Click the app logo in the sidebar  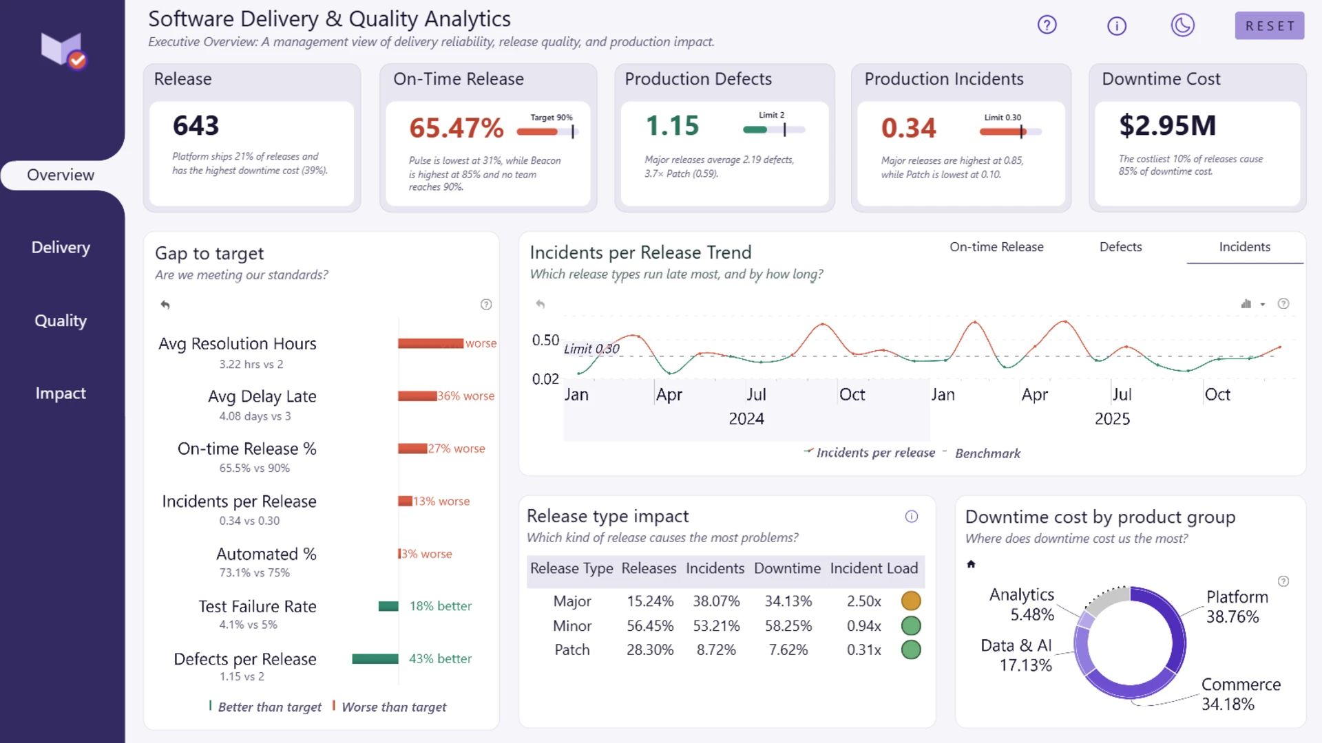coord(63,50)
